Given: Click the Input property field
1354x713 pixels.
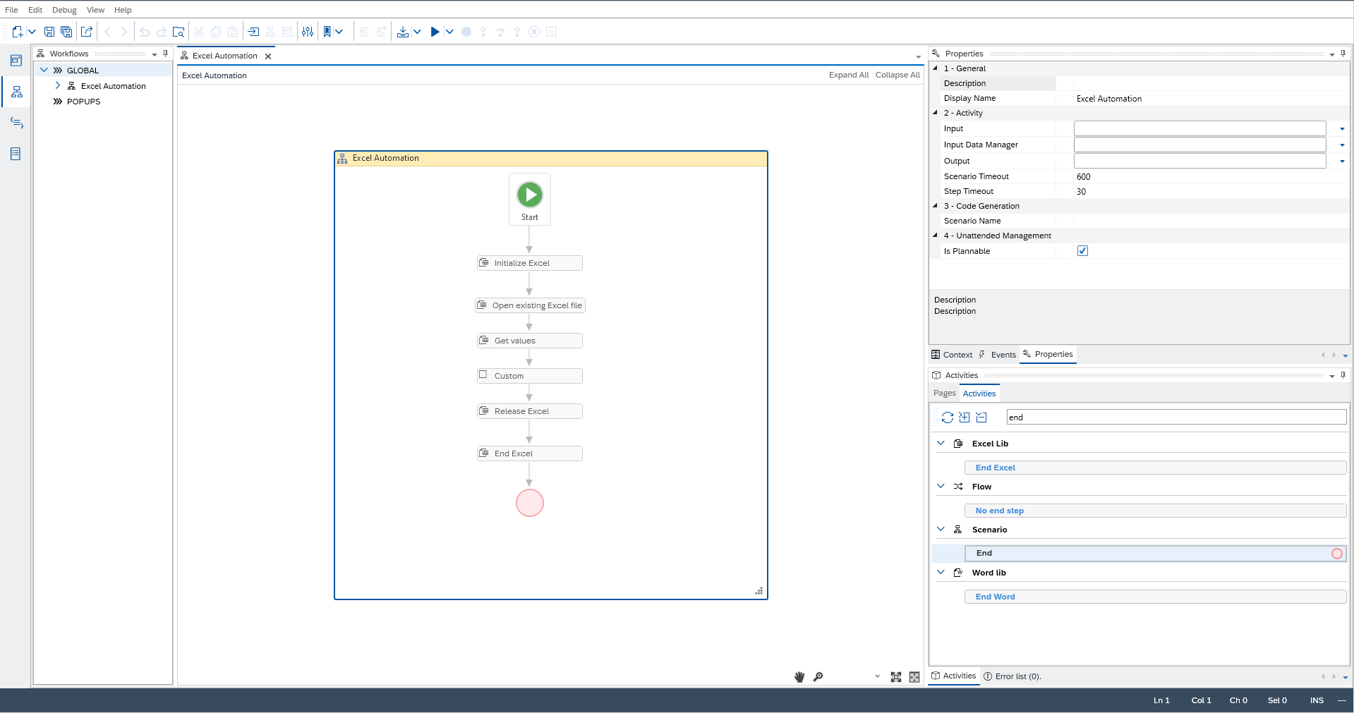Looking at the screenshot, I should pos(1199,128).
